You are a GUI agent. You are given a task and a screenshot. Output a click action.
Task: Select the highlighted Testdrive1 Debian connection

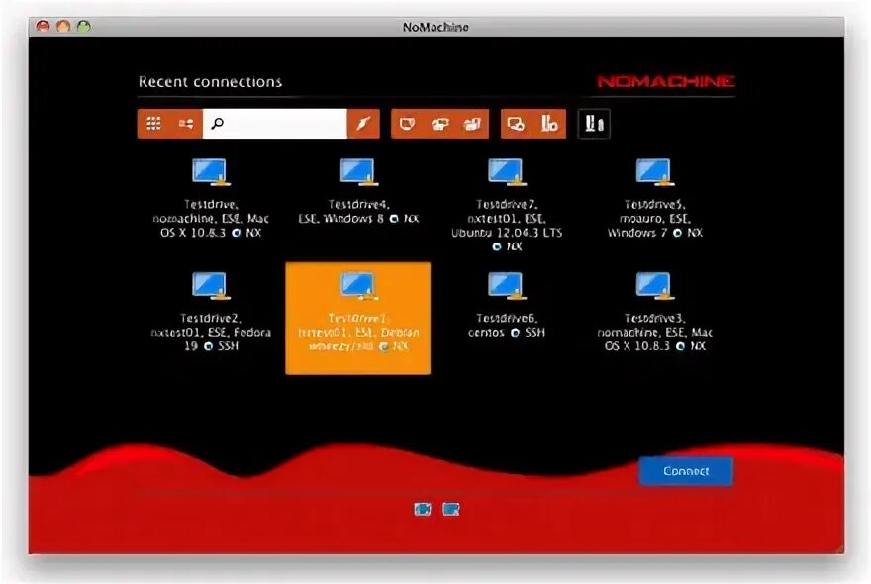[x=357, y=319]
